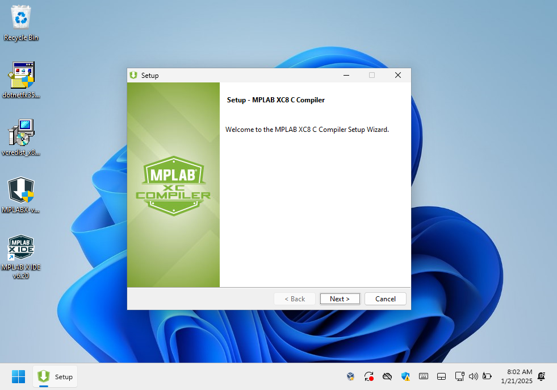Click the disabled Back button
557x390 pixels.
[x=295, y=299]
